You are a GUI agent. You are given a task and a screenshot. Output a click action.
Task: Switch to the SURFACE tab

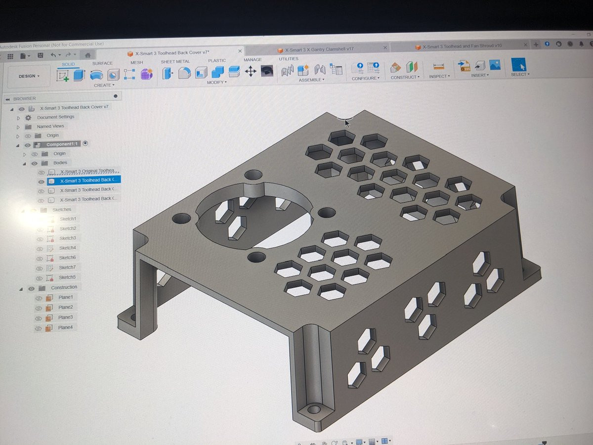coord(102,63)
